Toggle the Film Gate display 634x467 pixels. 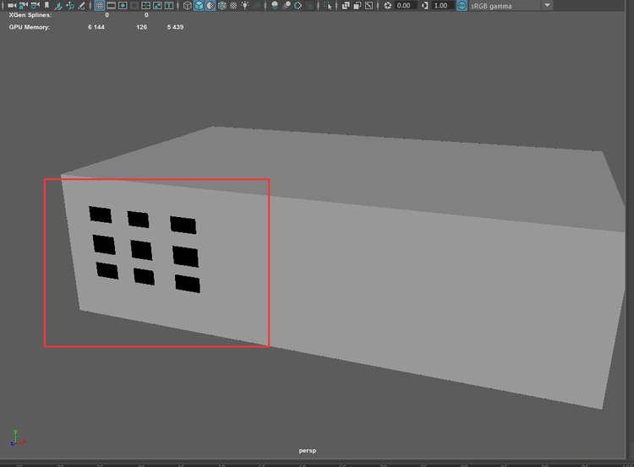click(111, 5)
